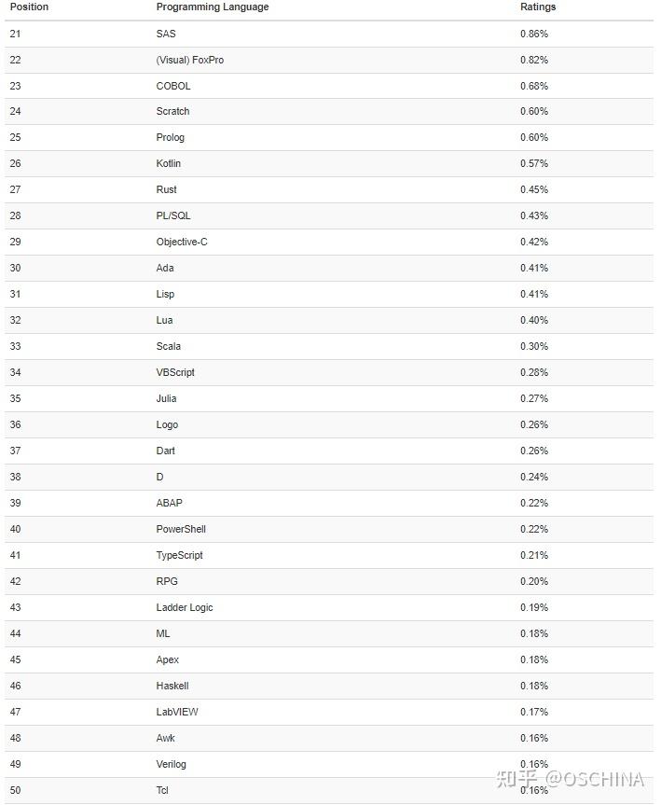Click the Objective-C language name
The height and width of the screenshot is (805, 661).
(182, 242)
